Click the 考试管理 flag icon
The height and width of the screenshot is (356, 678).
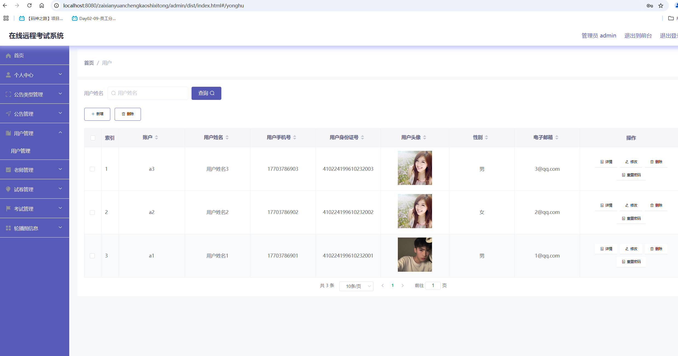[8, 209]
